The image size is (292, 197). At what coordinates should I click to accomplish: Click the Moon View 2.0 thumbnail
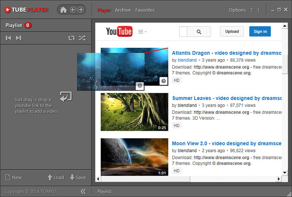(135, 157)
